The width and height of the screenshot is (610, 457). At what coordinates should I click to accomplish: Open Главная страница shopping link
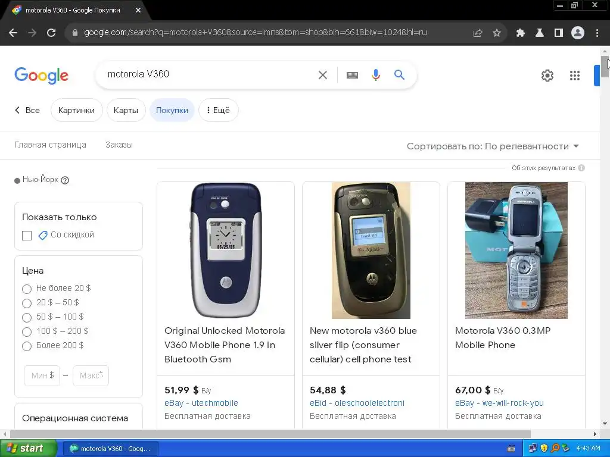pos(50,145)
